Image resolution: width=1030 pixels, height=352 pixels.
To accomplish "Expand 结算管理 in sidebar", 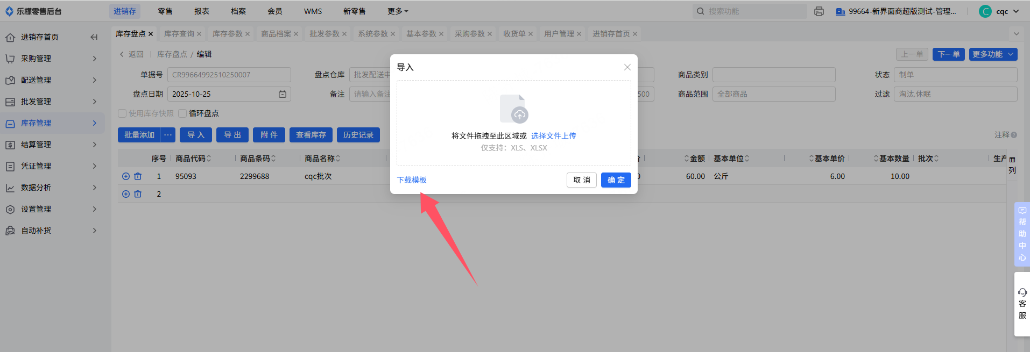I will pos(95,145).
